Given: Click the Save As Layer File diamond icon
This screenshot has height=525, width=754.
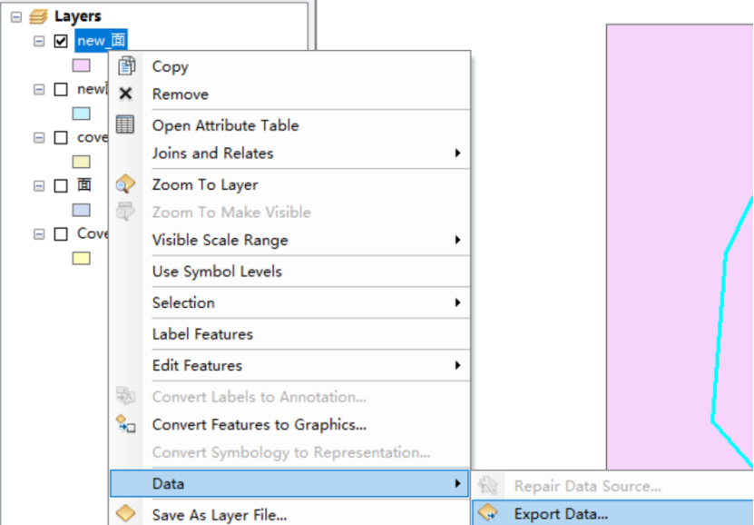Looking at the screenshot, I should coord(128,514).
